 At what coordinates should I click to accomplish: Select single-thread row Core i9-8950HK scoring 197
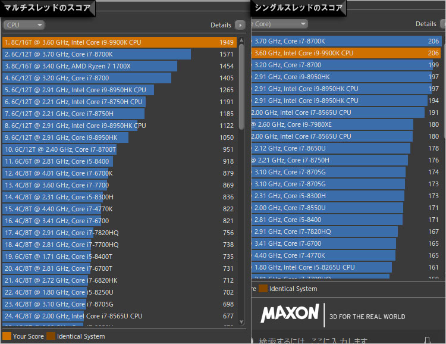347,77
